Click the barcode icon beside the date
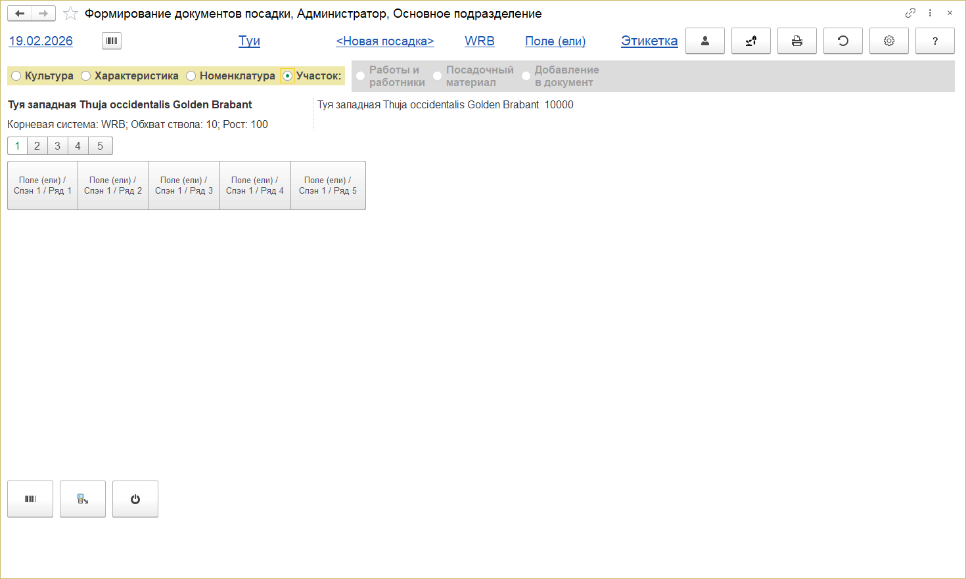Viewport: 966px width, 579px height. click(x=112, y=41)
